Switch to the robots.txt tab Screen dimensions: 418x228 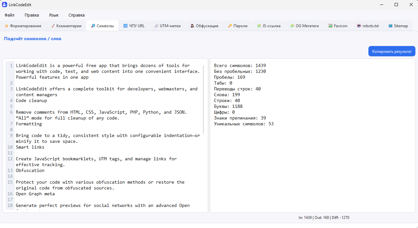[368, 26]
